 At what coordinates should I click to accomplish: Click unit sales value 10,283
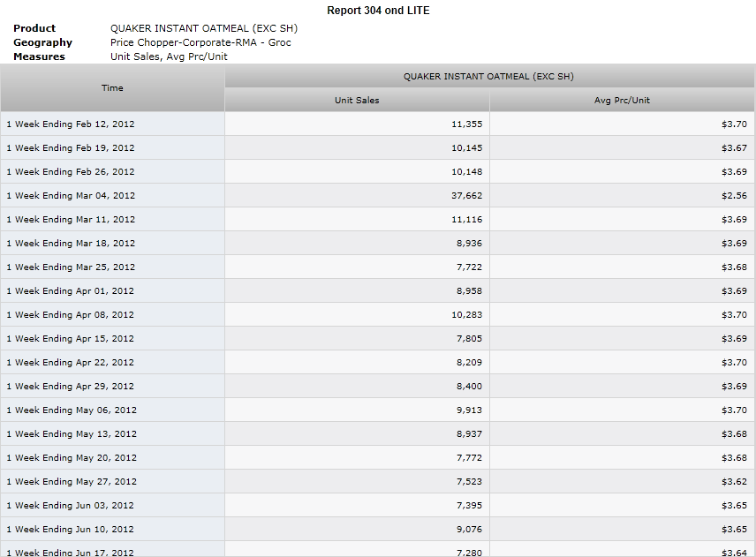[466, 314]
